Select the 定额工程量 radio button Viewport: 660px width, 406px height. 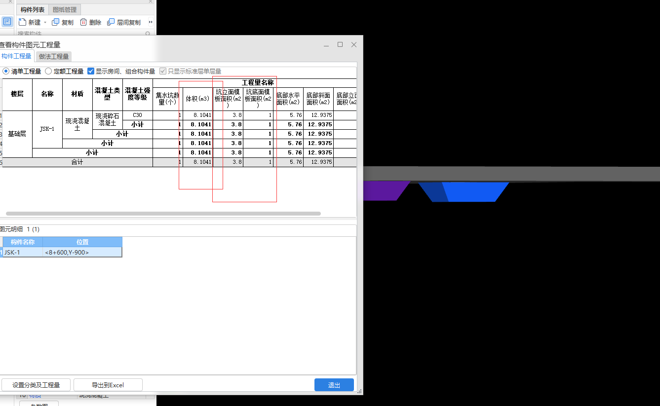pos(48,71)
